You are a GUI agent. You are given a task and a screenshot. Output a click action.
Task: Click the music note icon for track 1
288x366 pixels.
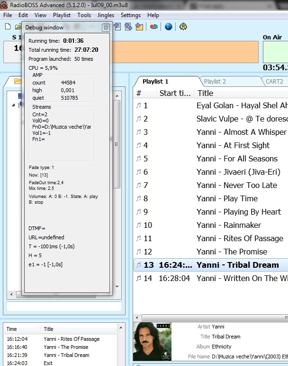tap(139, 106)
